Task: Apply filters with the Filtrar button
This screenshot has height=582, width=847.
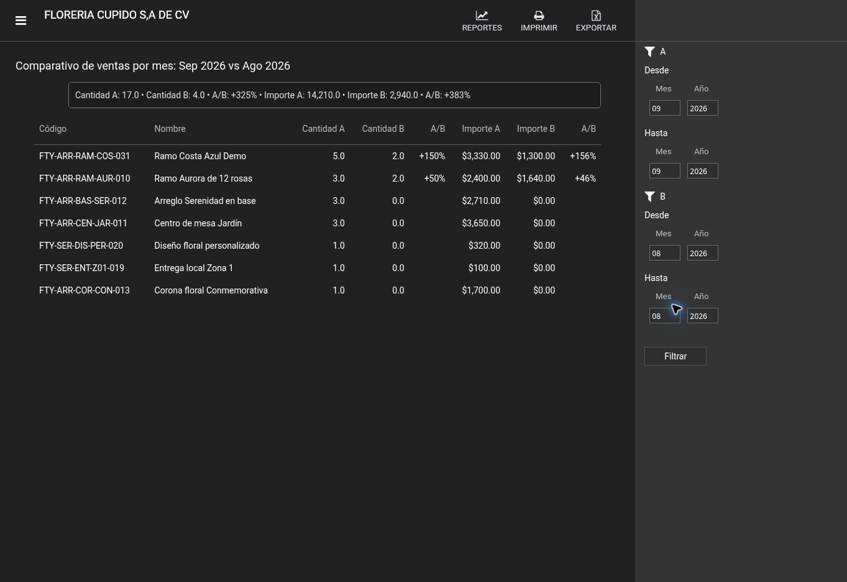Action: [x=675, y=356]
